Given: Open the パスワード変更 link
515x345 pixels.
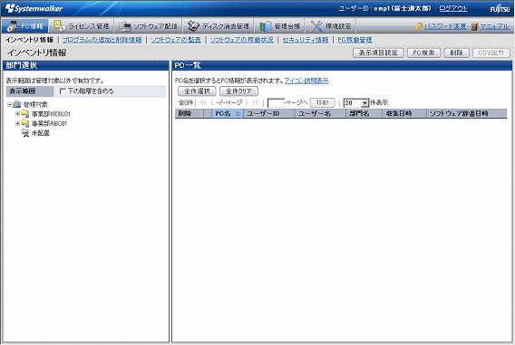Looking at the screenshot, I should pyautogui.click(x=445, y=26).
